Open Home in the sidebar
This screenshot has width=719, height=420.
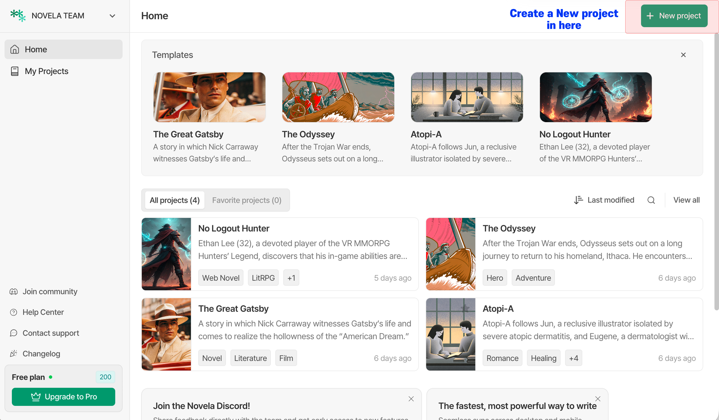63,49
